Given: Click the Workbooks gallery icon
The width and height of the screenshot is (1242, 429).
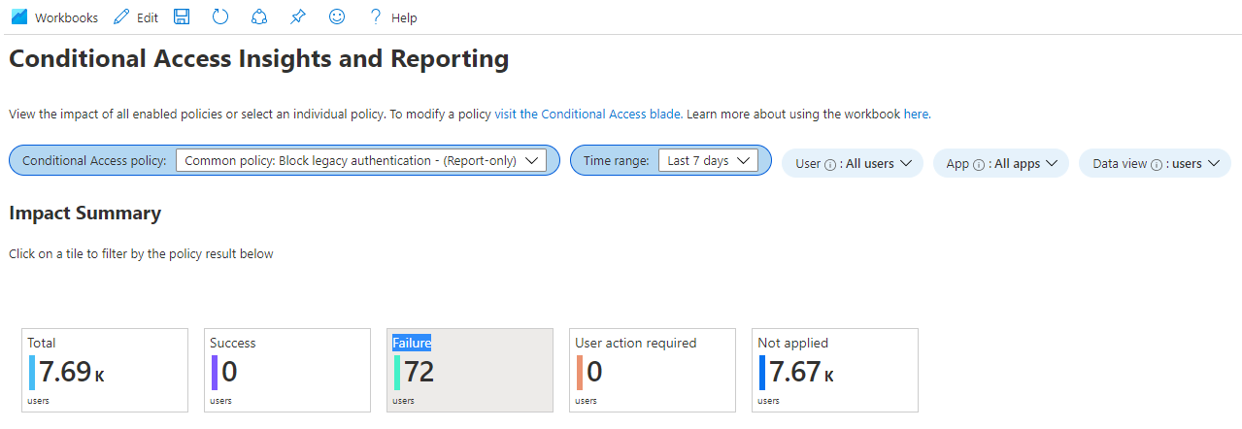Looking at the screenshot, I should (x=19, y=17).
